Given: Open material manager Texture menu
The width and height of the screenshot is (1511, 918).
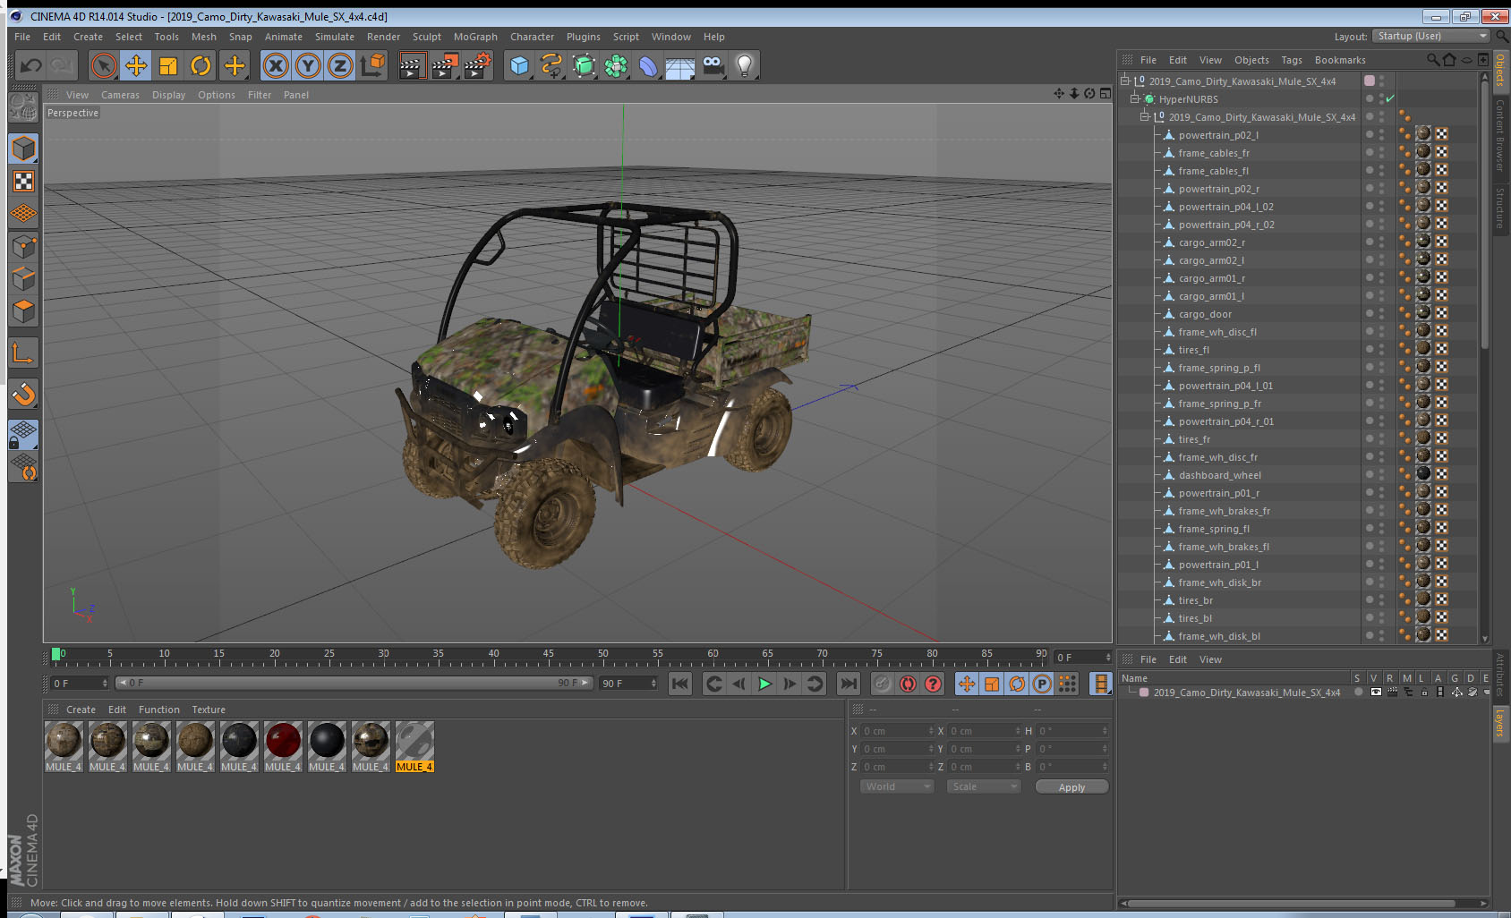Looking at the screenshot, I should tap(209, 710).
